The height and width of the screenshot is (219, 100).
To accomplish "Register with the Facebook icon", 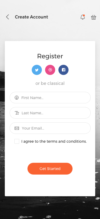I will click(x=63, y=70).
